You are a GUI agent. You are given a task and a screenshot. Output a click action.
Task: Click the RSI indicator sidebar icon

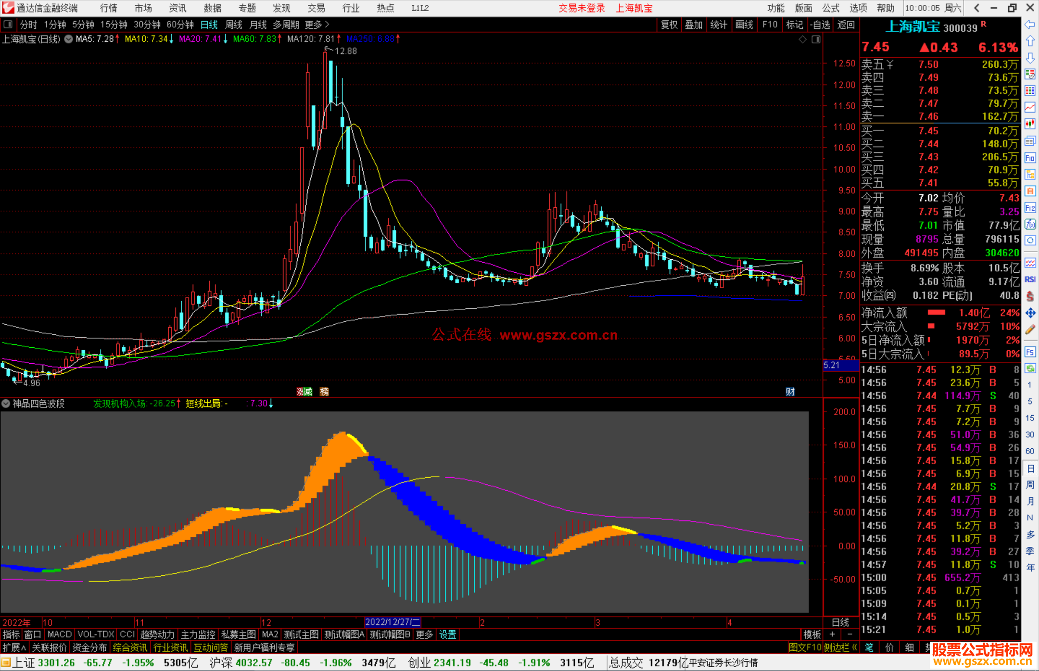coord(1030,279)
